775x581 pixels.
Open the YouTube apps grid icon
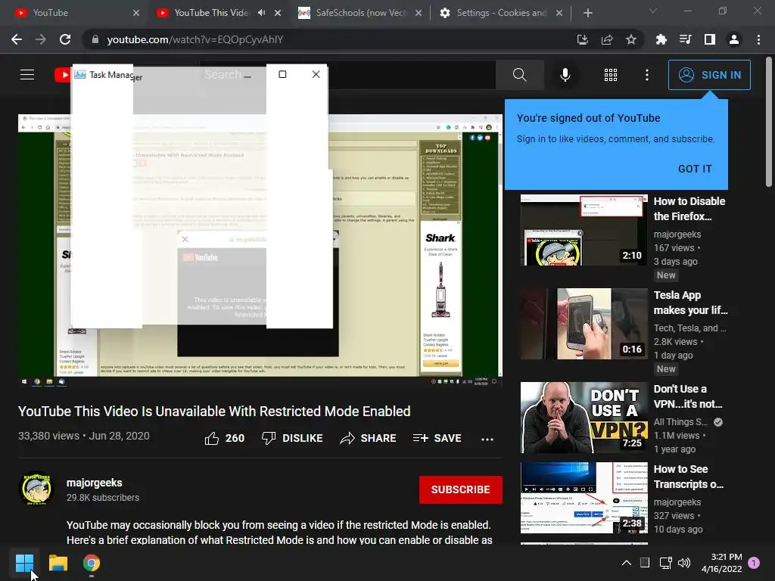click(611, 75)
